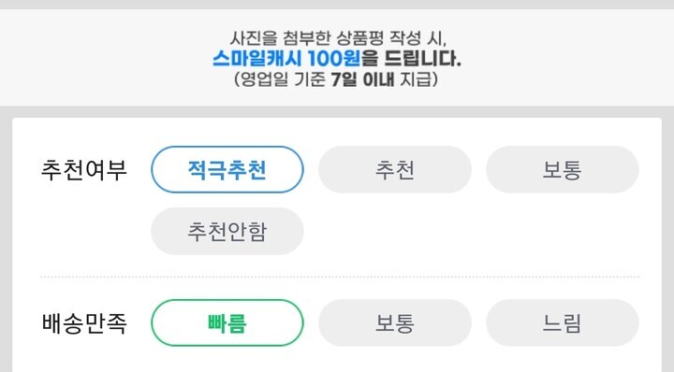
Task: Click the 사진을 첨부한 상품평 작성 시 line
Action: click(338, 38)
